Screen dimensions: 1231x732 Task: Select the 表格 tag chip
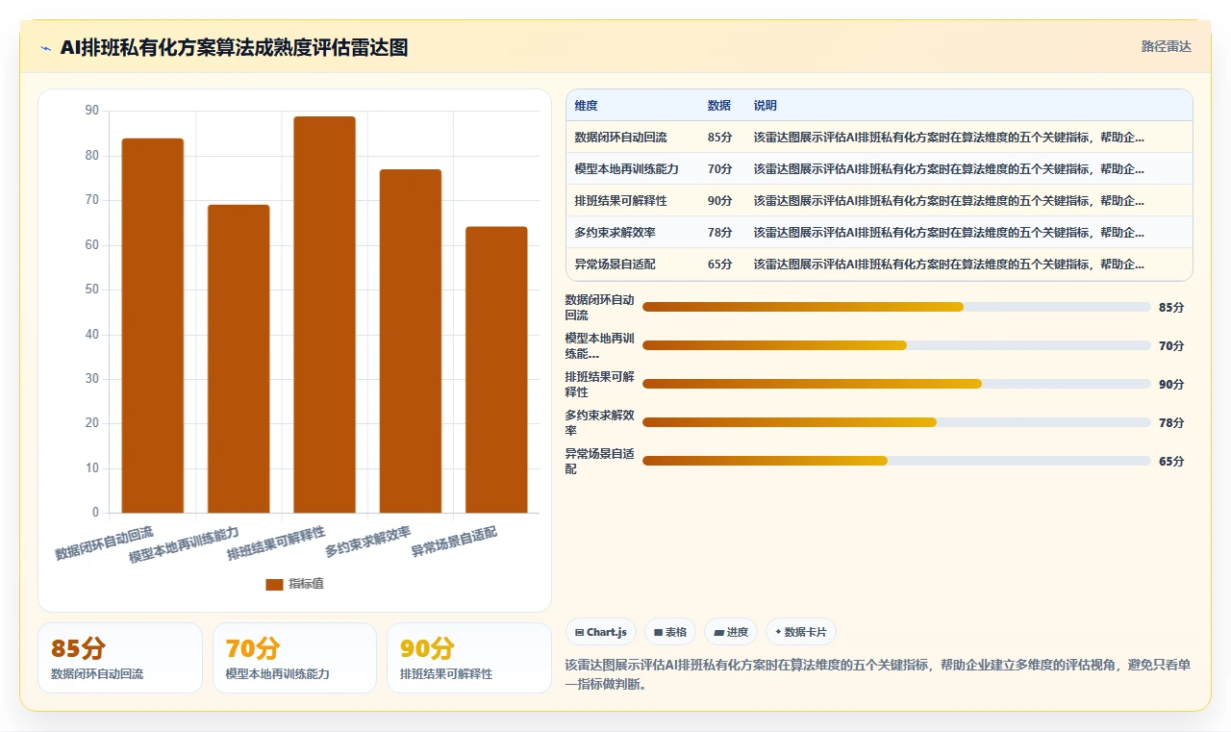670,632
